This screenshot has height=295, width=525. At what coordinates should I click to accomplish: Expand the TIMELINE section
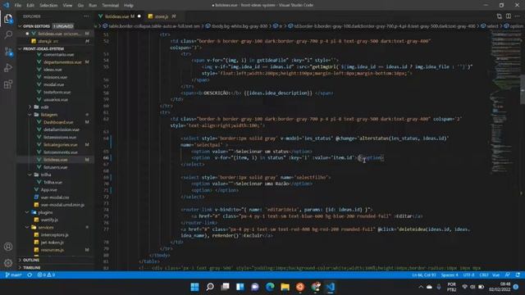32,268
